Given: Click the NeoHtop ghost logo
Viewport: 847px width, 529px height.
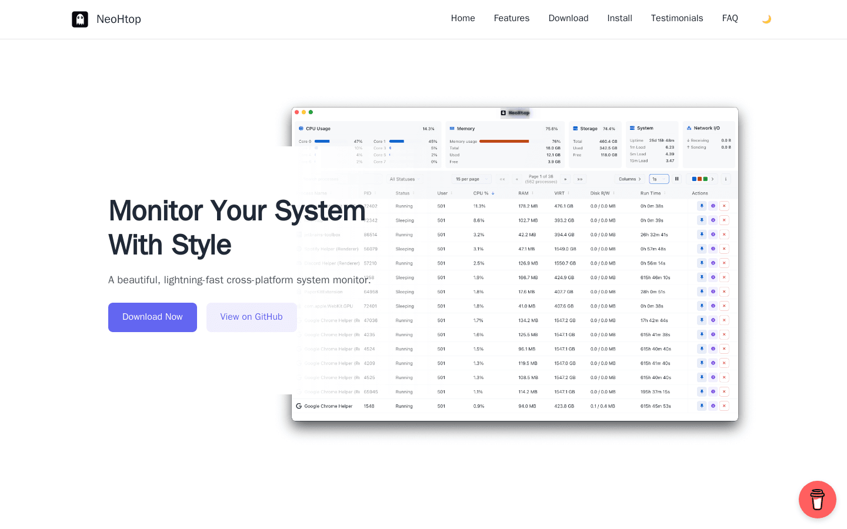Looking at the screenshot, I should (x=80, y=19).
